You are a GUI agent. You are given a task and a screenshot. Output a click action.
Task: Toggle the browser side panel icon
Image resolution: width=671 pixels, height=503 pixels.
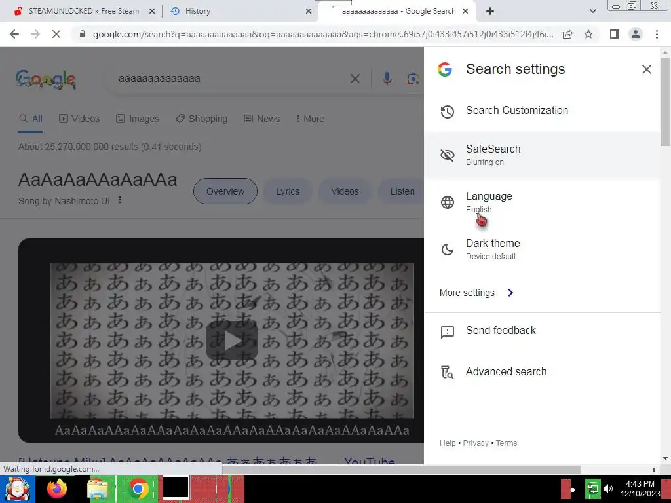coord(615,34)
